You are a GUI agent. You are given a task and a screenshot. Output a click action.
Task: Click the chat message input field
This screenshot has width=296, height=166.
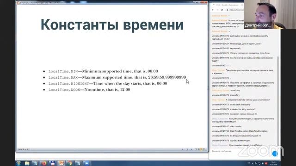click(x=240, y=151)
